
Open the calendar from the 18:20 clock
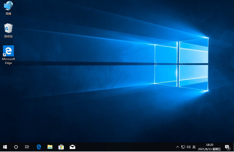(x=209, y=147)
